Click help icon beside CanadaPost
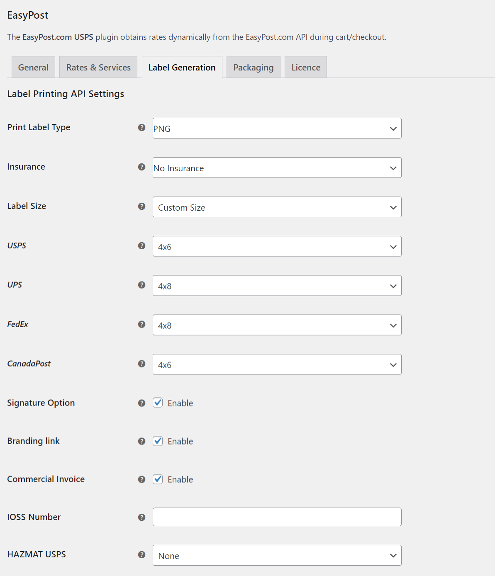The width and height of the screenshot is (495, 576). tap(141, 364)
